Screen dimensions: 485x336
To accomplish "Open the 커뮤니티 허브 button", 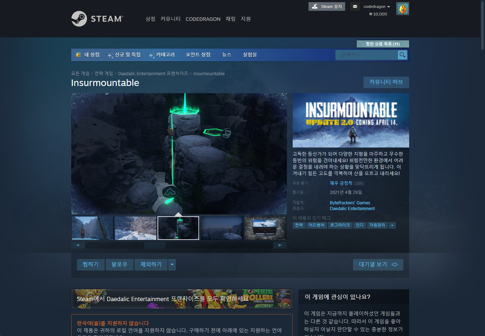I will (x=386, y=82).
